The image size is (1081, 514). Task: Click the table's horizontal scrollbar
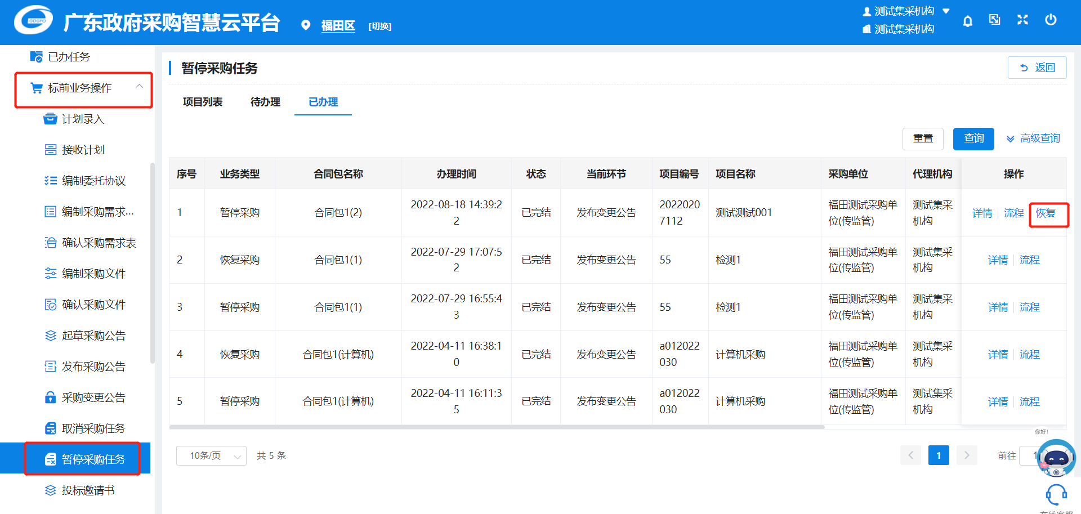(497, 427)
